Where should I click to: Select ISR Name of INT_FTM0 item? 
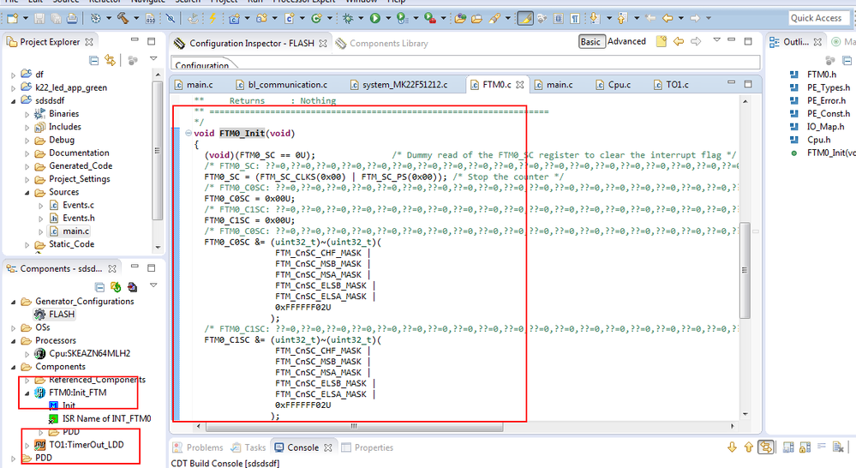click(99, 419)
